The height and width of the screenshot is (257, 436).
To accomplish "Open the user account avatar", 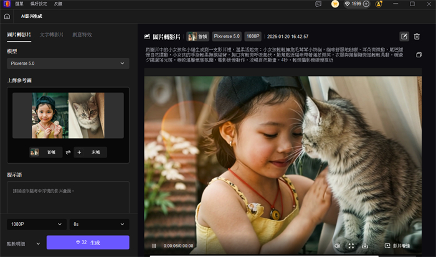I will click(379, 4).
